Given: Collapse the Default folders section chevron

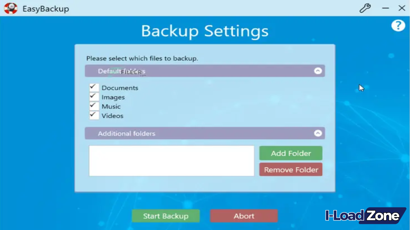Looking at the screenshot, I should pyautogui.click(x=318, y=71).
